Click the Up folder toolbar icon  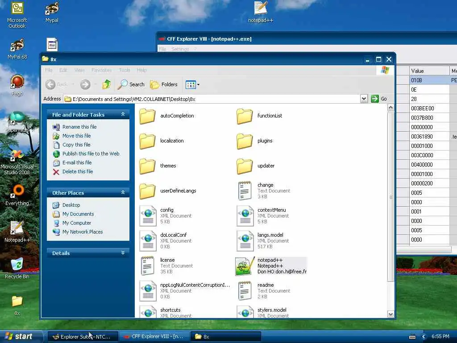point(107,84)
